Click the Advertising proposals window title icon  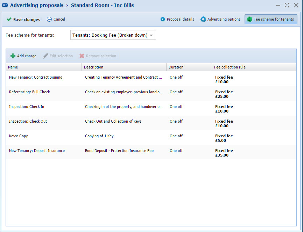click(5, 5)
